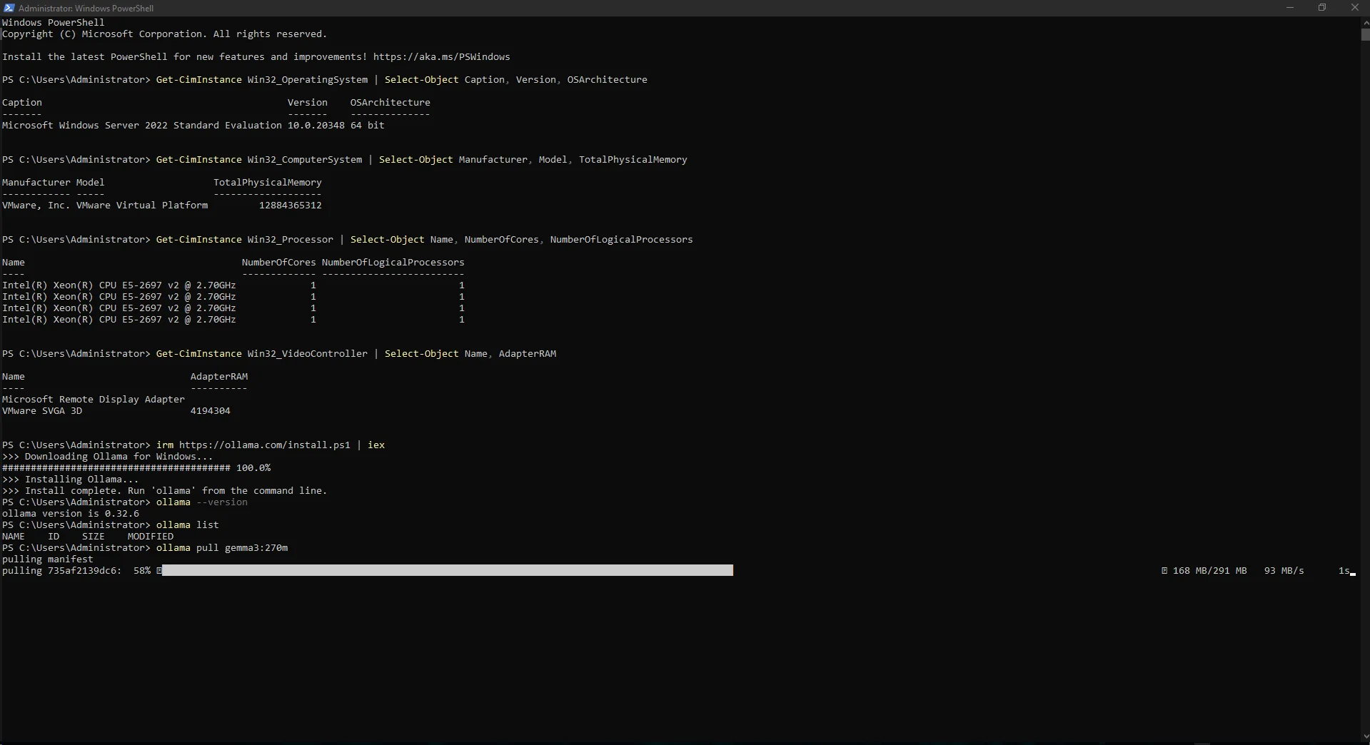Minimize the PowerShell window
Viewport: 1370px width, 745px height.
(1289, 8)
